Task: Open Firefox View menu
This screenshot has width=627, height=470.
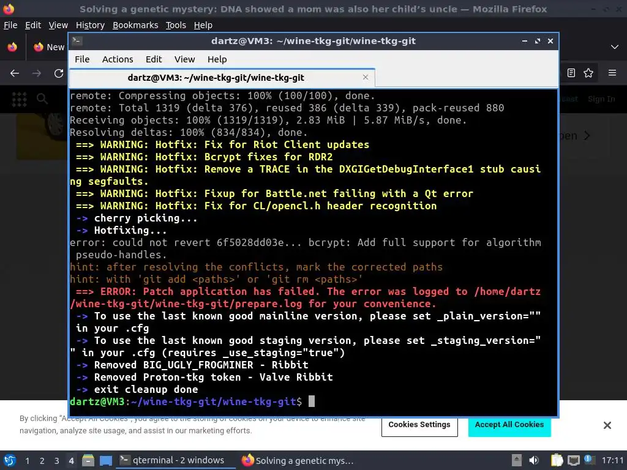Action: tap(58, 25)
